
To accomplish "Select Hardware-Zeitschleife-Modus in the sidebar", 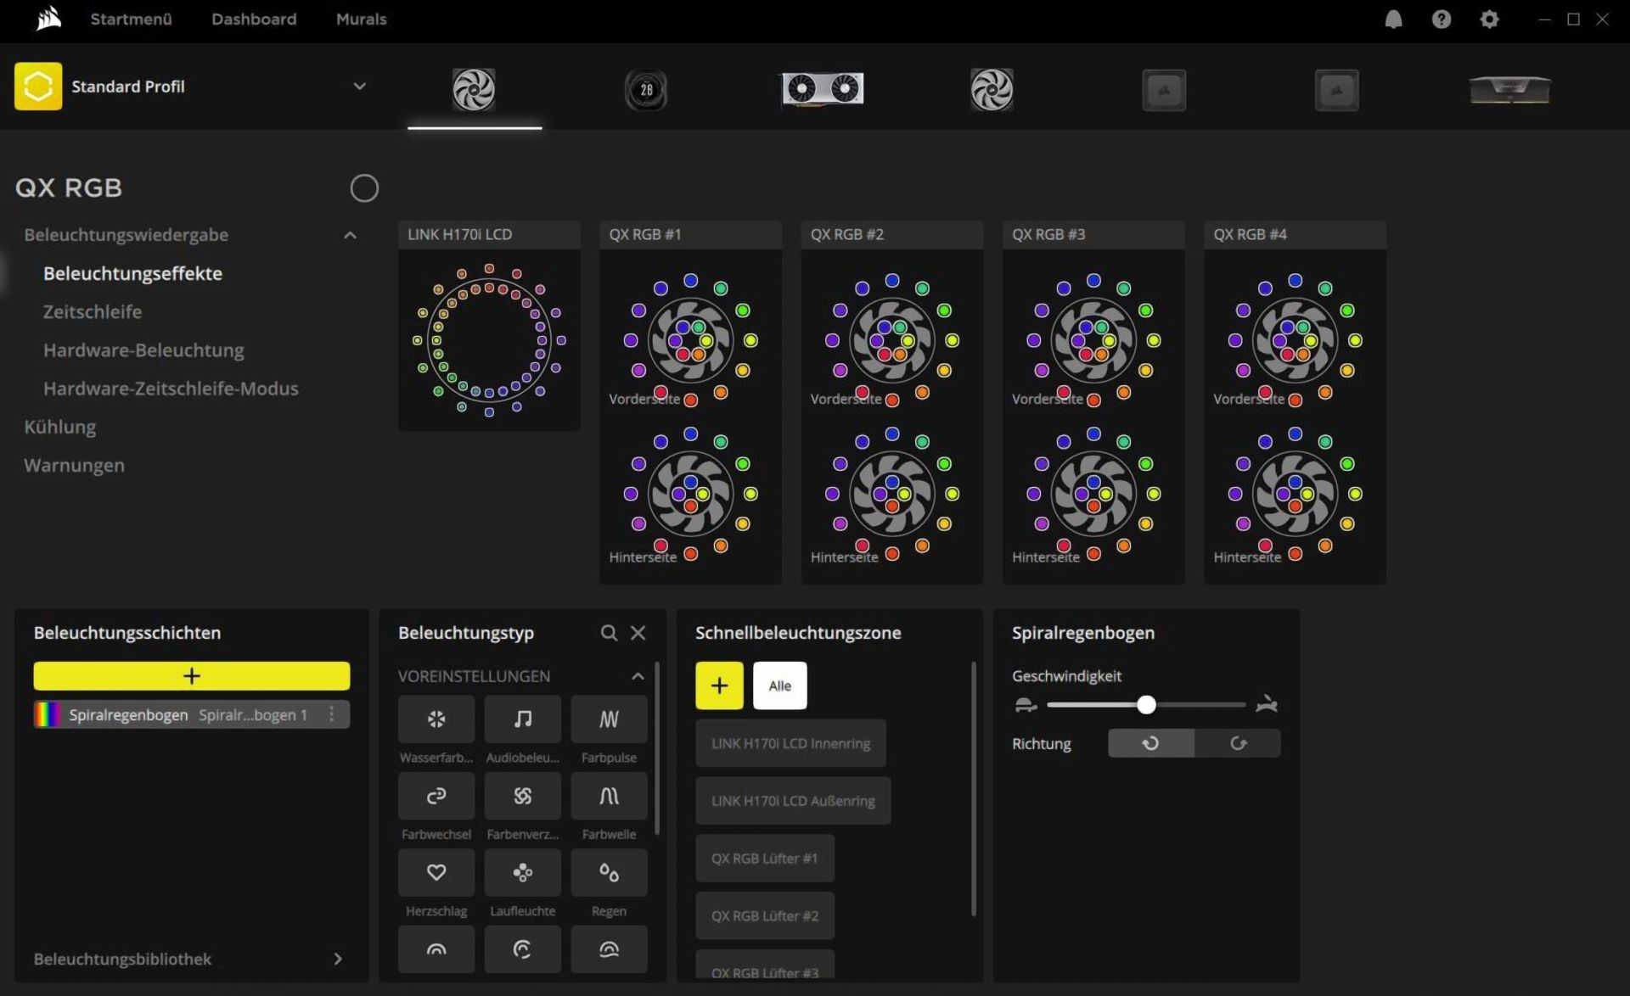I will pos(171,388).
